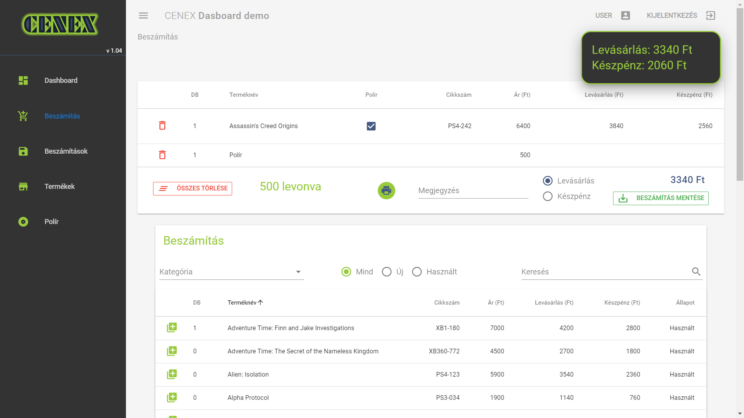The height and width of the screenshot is (418, 744).
Task: Add Alpha Protocol to the trade-in list
Action: pos(172,397)
